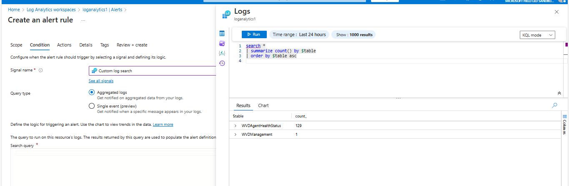
Task: Open the KQL mode dropdown
Action: 537,35
